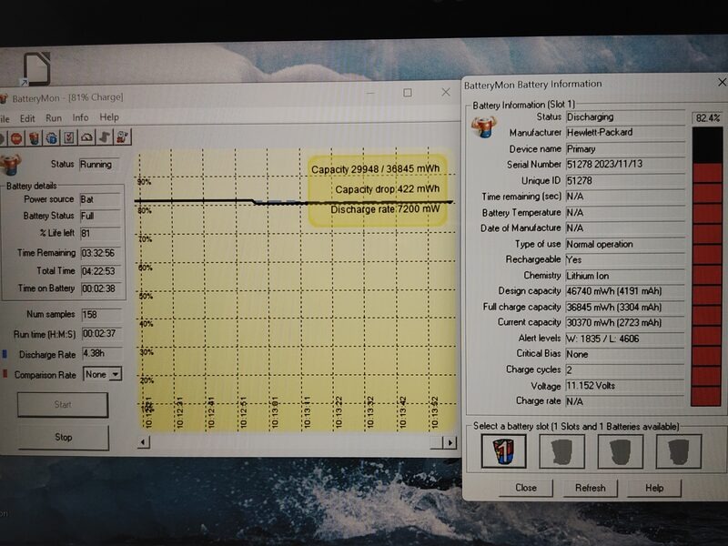
Task: Click the disabled Start button
Action: (x=63, y=404)
